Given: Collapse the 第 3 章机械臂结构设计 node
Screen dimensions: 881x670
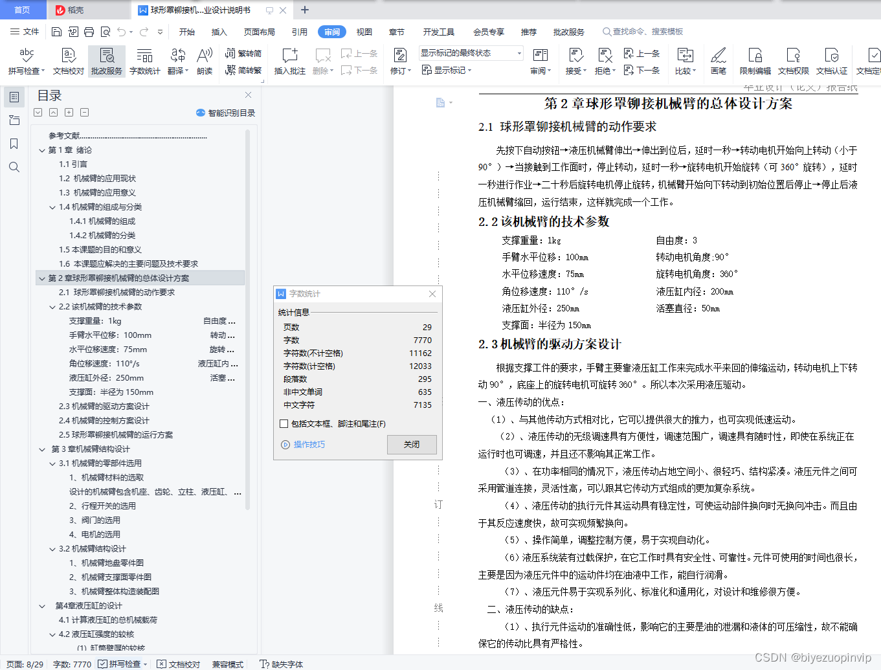Looking at the screenshot, I should pyautogui.click(x=42, y=449).
